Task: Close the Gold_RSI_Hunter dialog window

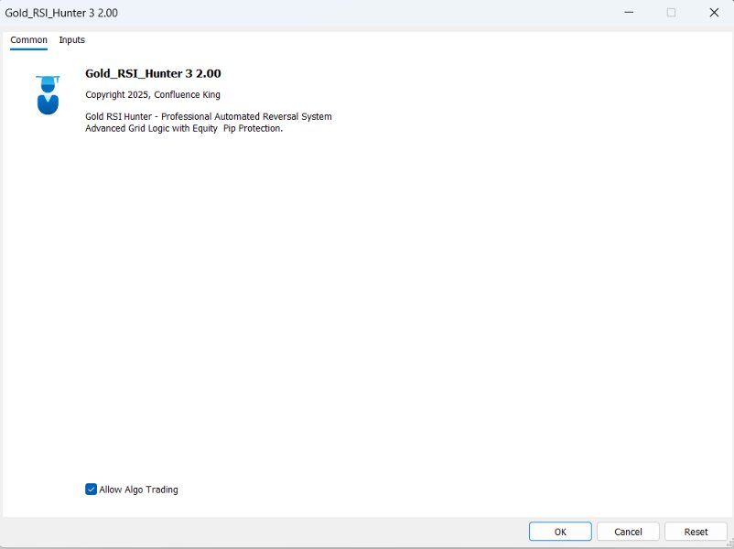Action: click(714, 13)
